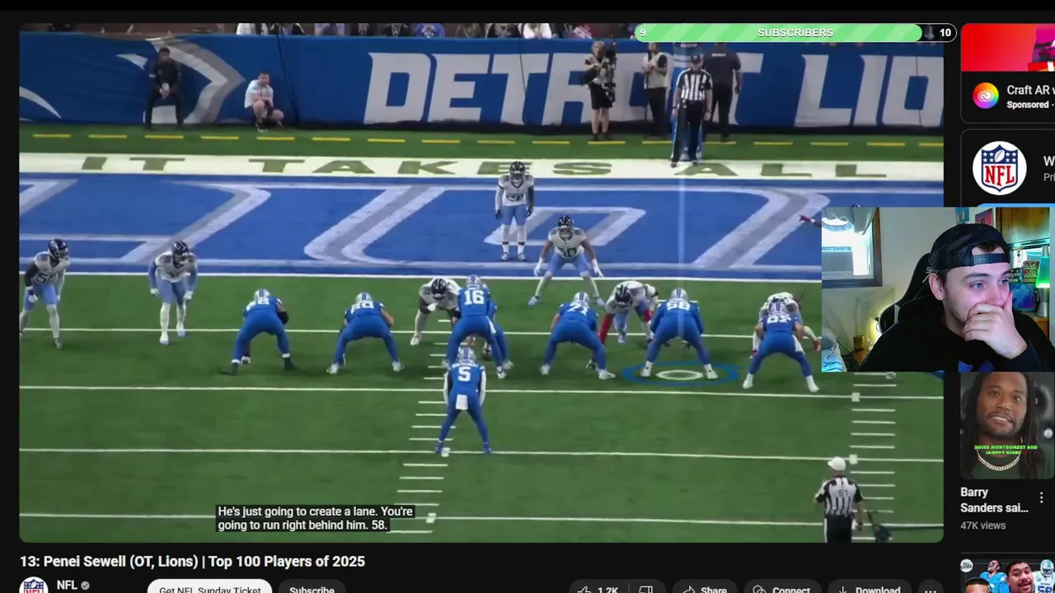Viewport: 1055px width, 593px height.
Task: Click the Get NFL Sunday Ticket button
Action: pyautogui.click(x=209, y=587)
